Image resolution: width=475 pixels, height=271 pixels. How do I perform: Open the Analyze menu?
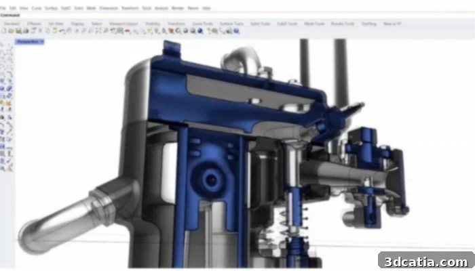[x=161, y=8]
